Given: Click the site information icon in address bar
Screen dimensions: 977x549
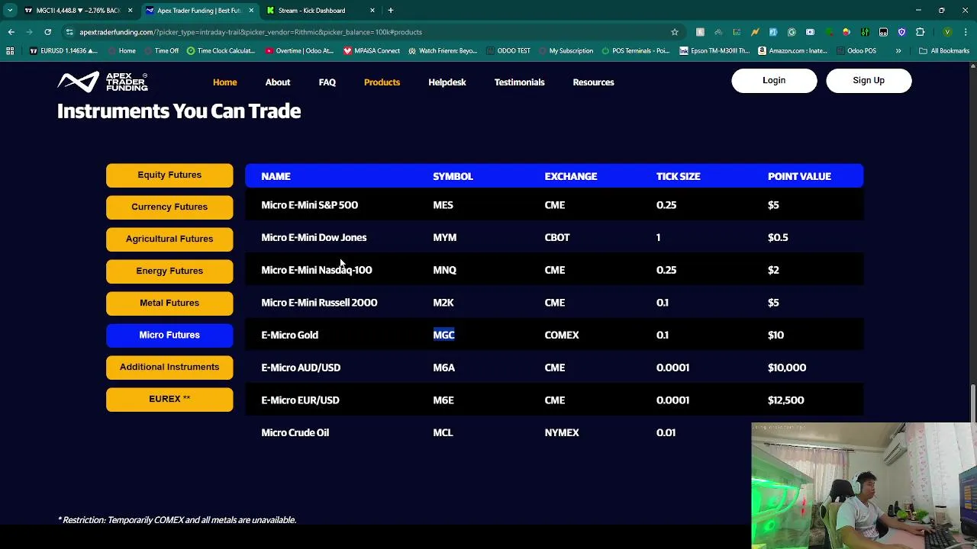Looking at the screenshot, I should (69, 32).
